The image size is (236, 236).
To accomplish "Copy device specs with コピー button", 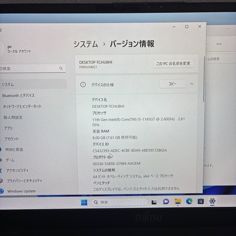I will (172, 84).
